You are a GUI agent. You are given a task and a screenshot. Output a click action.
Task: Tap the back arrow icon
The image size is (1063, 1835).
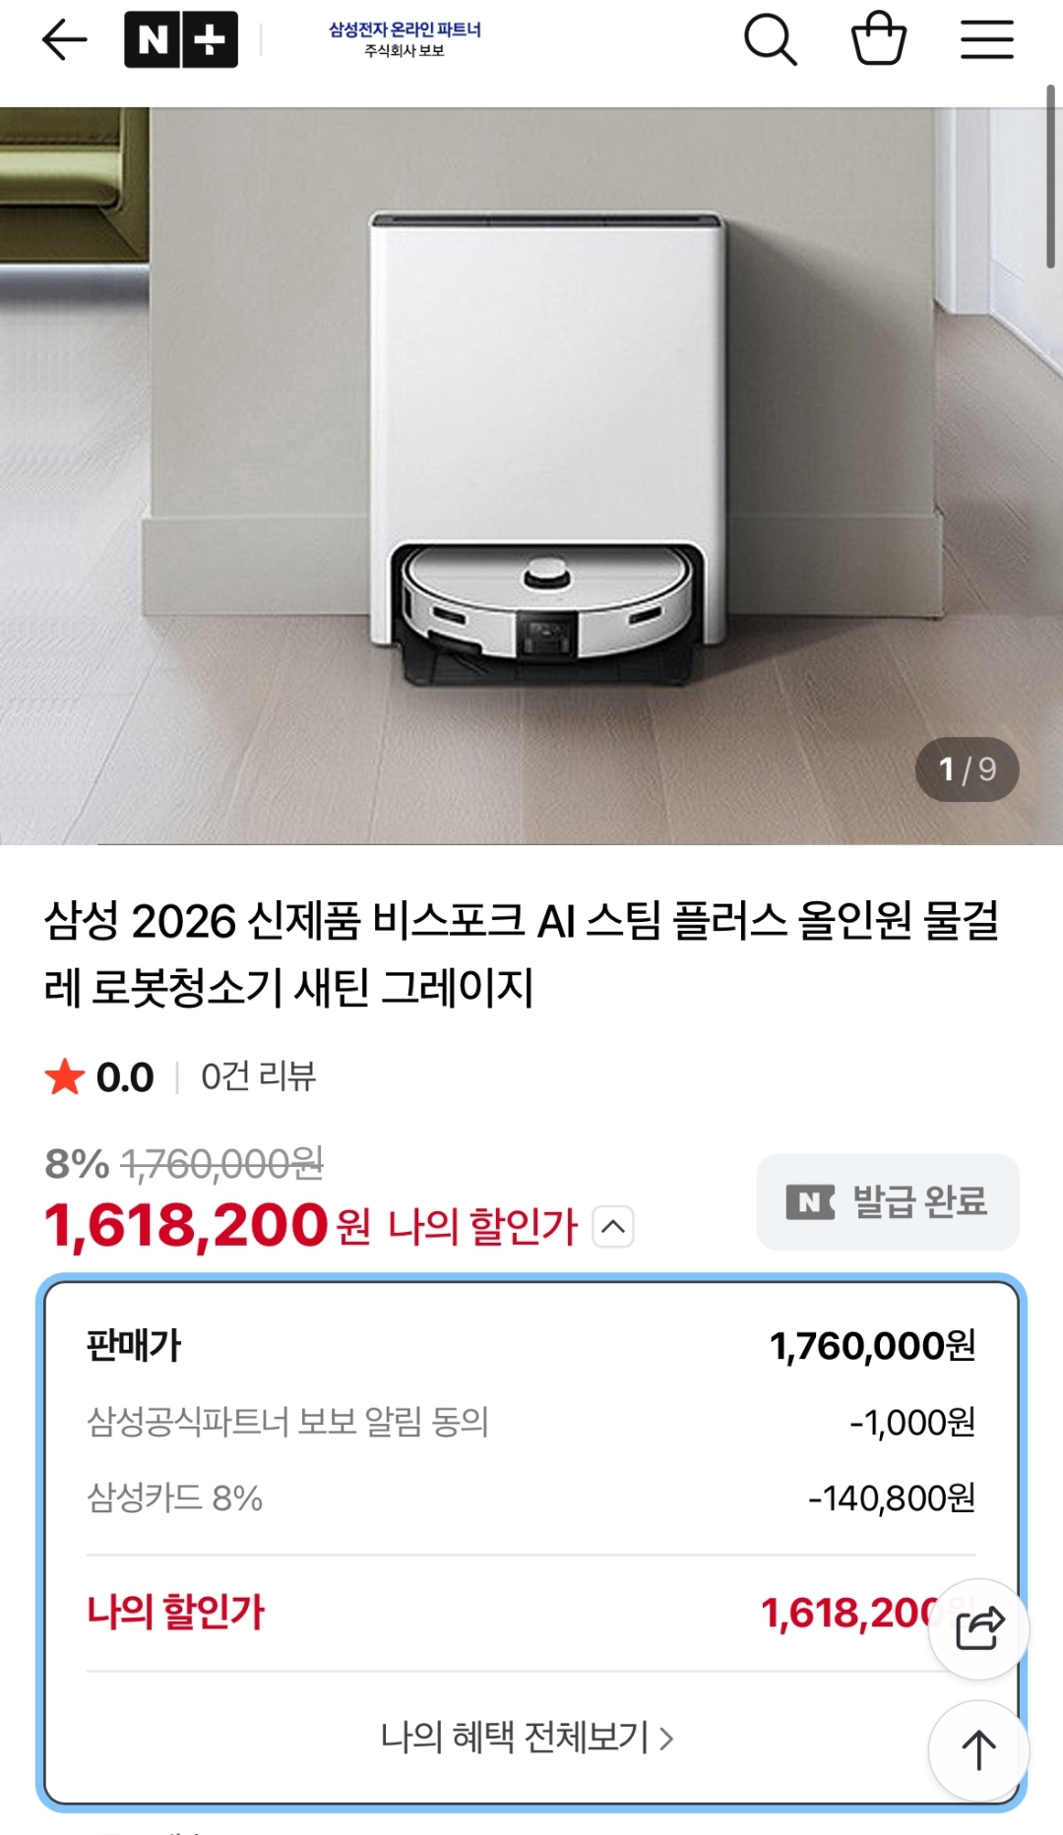click(65, 40)
